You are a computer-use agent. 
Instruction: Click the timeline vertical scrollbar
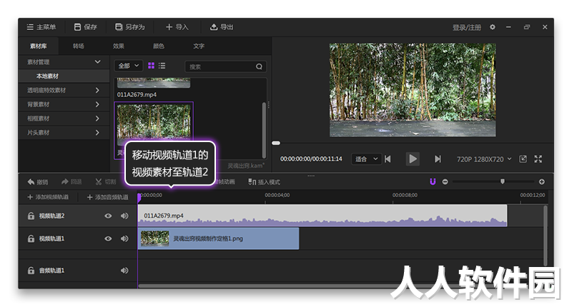click(546, 236)
